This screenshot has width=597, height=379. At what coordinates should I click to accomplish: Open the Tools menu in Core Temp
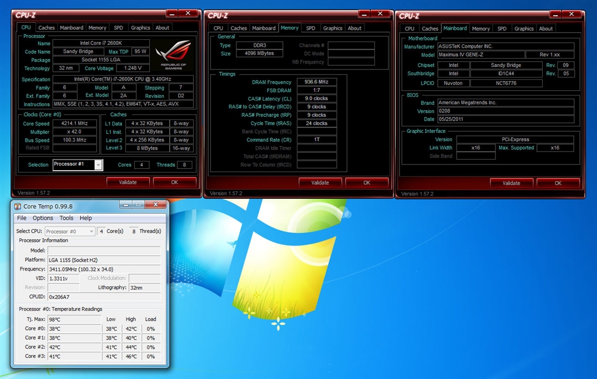(x=66, y=218)
